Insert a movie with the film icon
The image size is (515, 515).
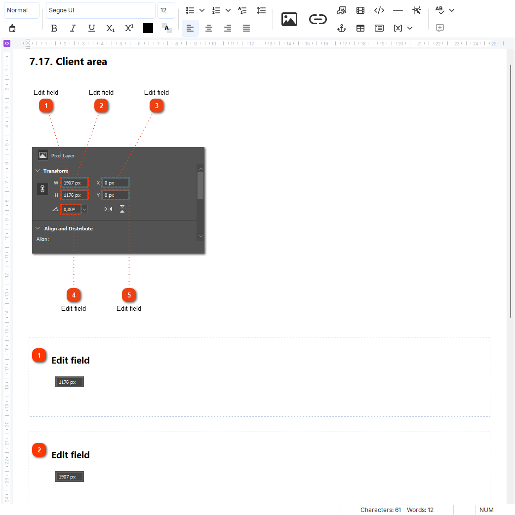tap(360, 10)
